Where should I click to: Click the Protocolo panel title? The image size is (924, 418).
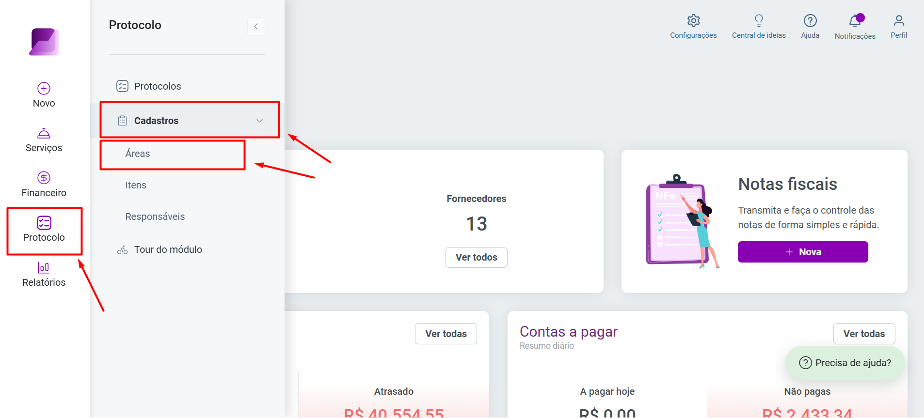(x=135, y=25)
